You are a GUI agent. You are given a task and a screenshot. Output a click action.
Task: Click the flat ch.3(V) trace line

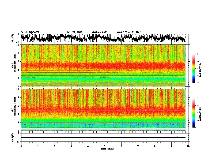[103, 137]
